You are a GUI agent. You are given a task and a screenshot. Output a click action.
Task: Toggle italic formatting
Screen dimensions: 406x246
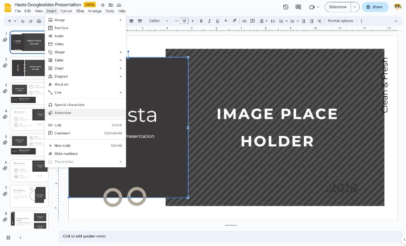click(x=209, y=21)
